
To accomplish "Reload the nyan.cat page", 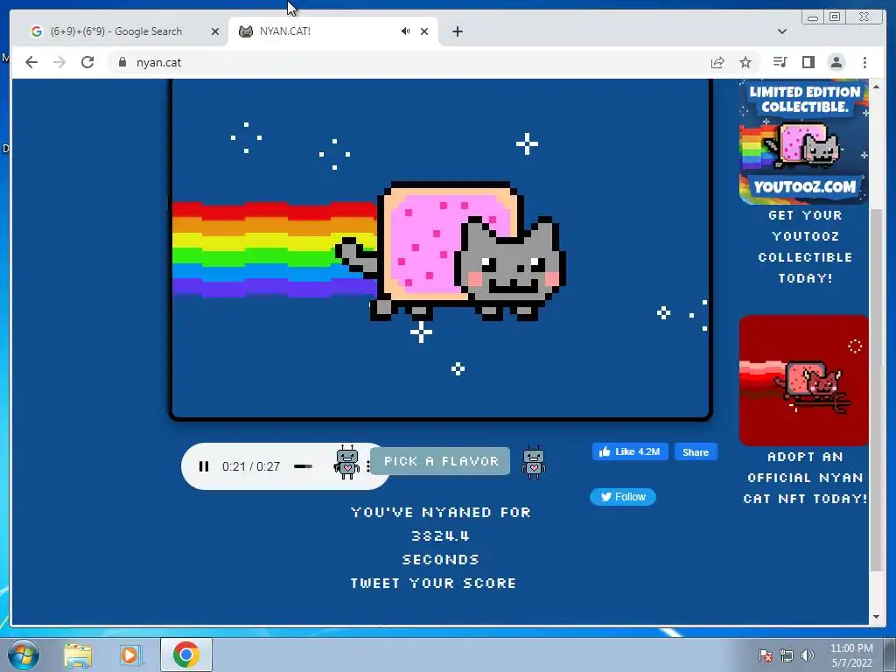I will tap(87, 62).
